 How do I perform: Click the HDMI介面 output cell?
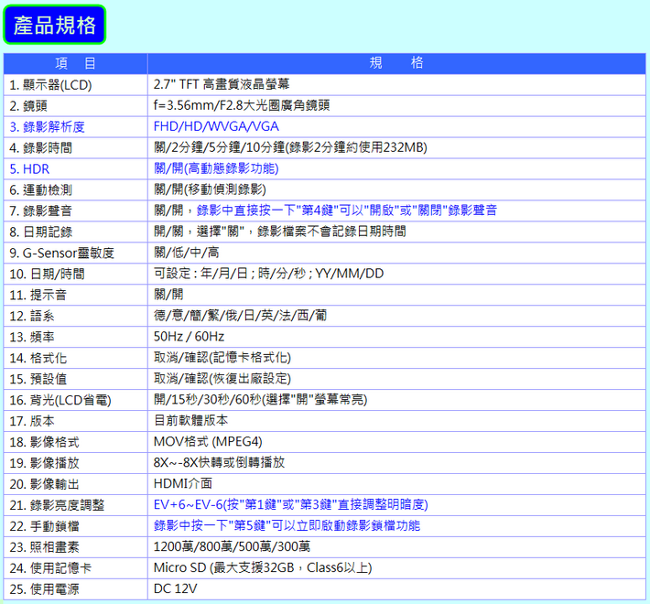tap(183, 483)
